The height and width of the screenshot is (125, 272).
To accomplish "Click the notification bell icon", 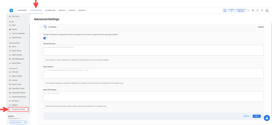I will (257, 10).
